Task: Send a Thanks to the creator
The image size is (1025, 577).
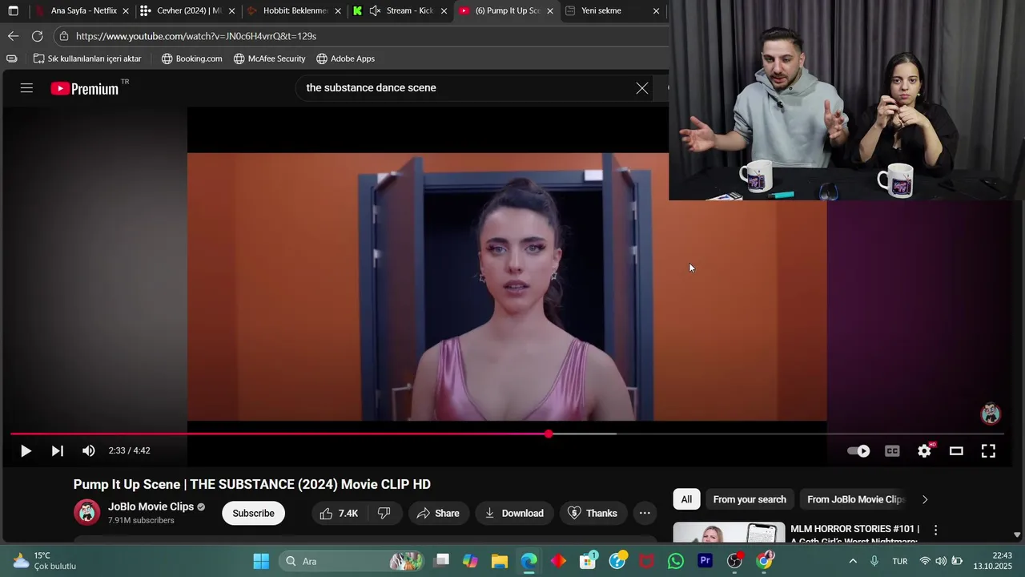Action: 593,514
